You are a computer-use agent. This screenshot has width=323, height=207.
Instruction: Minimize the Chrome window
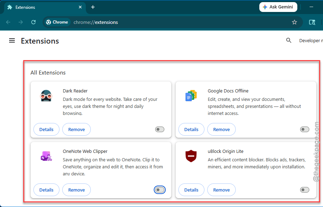point(311,7)
